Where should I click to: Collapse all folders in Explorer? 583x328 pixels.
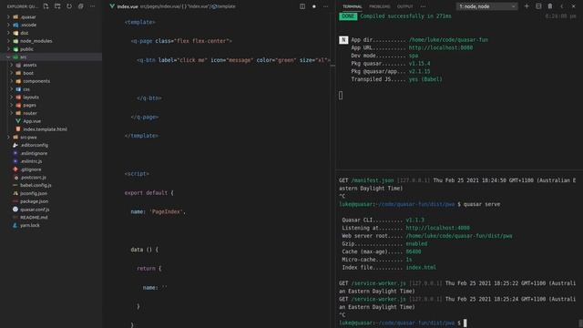[81, 6]
